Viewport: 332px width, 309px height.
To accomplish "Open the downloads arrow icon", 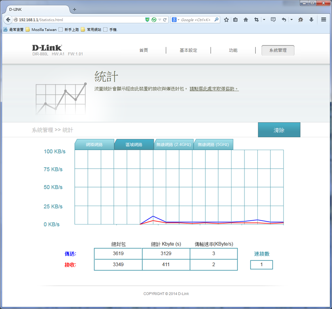I will [x=311, y=20].
